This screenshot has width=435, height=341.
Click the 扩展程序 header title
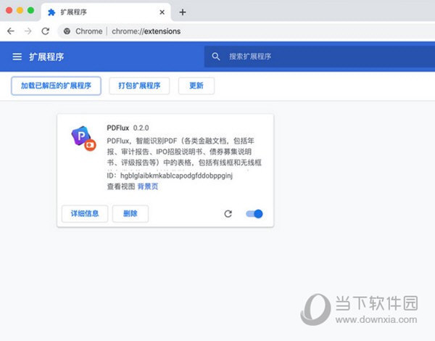point(46,57)
